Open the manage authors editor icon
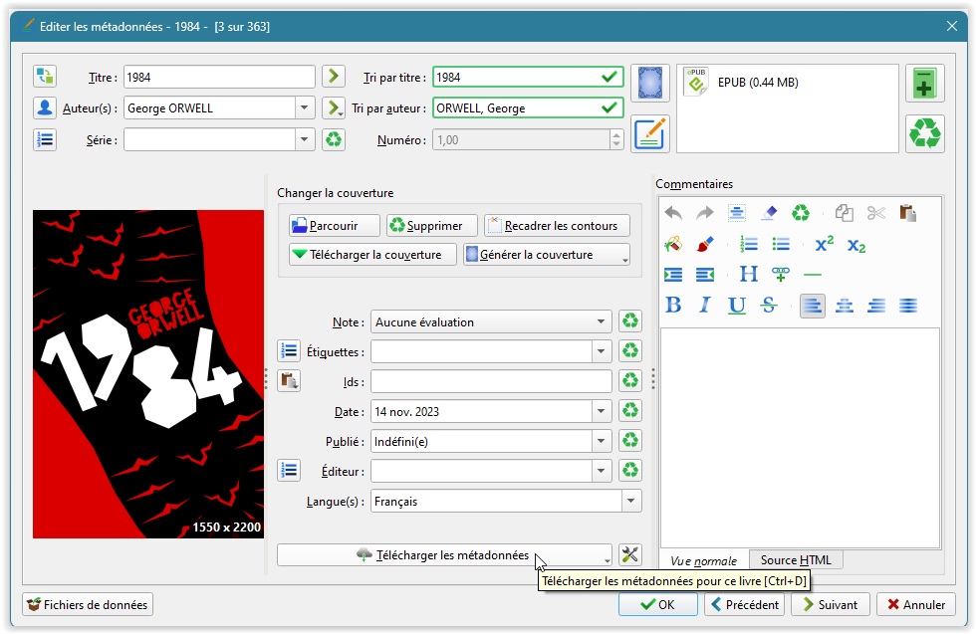976x634 pixels. point(45,108)
